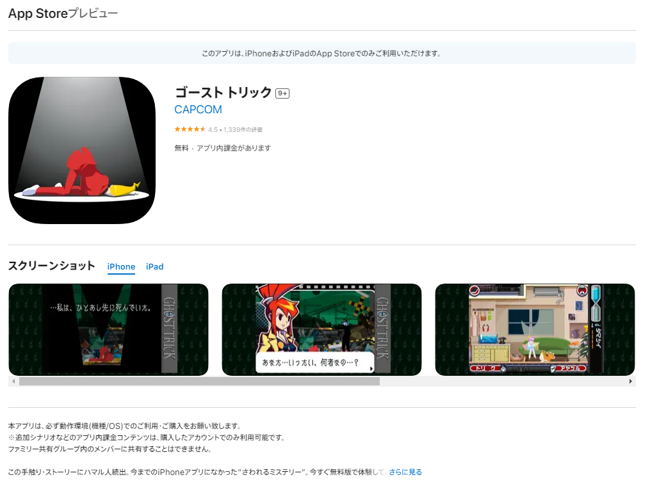Click the iPhone and iPad availability banner
This screenshot has width=650, height=500.
321,54
